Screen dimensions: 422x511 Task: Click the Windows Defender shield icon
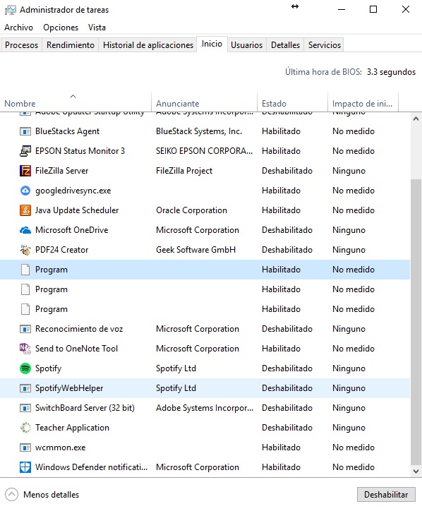coord(25,467)
